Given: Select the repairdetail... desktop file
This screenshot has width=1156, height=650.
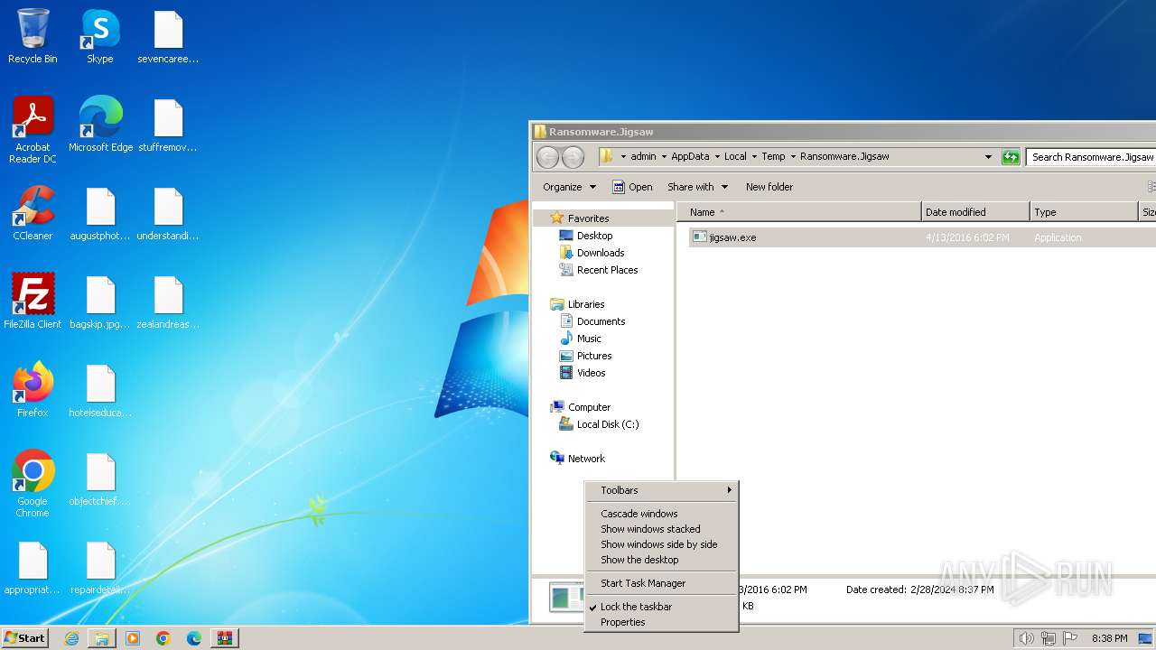Looking at the screenshot, I should coord(100,566).
